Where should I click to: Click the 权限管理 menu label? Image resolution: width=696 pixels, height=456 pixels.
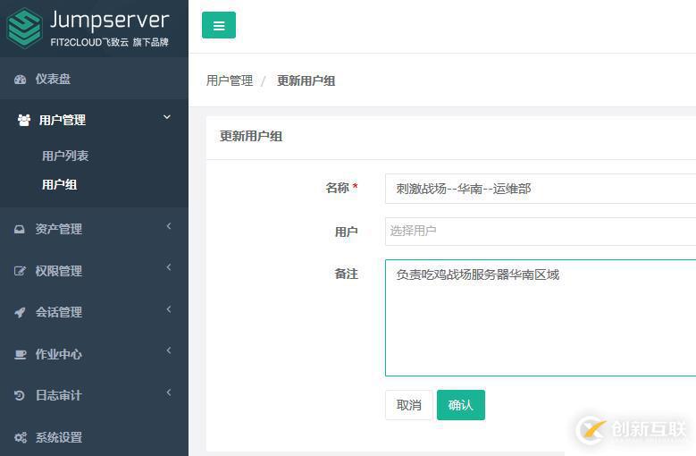[59, 271]
